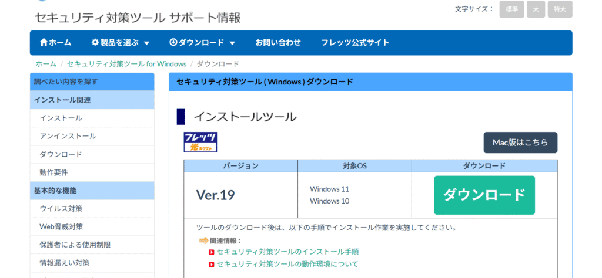Click the orange arrow icon beside 関連情報
Screen dimensions: 602x278
pyautogui.click(x=204, y=241)
